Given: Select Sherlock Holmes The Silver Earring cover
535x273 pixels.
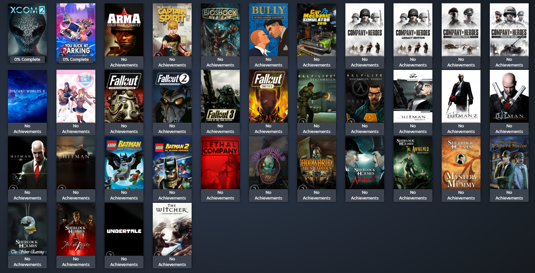Looking at the screenshot, I should 27,229.
